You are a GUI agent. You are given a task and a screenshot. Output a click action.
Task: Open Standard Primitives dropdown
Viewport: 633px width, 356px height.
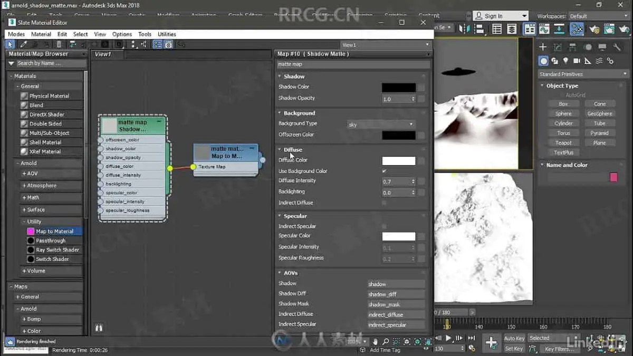(582, 74)
